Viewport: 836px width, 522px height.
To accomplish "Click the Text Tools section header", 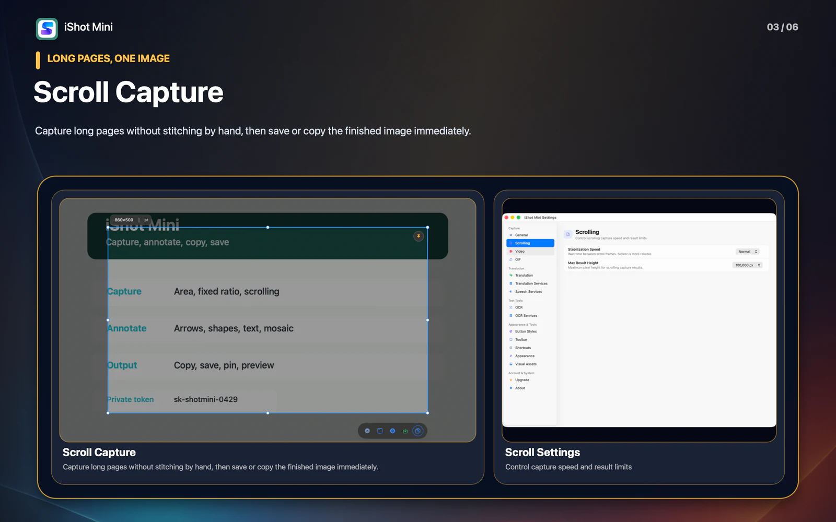I will [516, 301].
